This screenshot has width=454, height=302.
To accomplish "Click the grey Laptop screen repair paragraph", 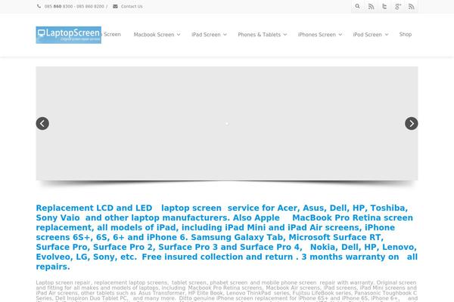I will pos(227,291).
